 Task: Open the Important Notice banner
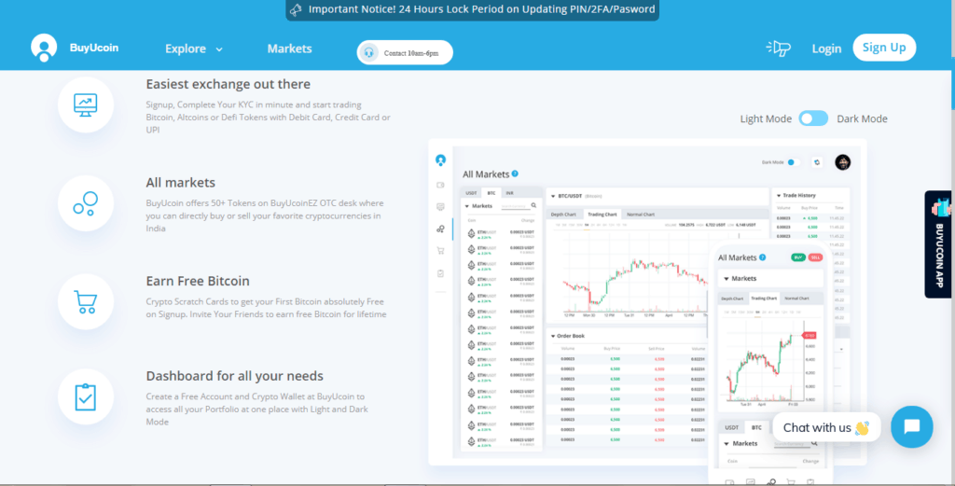(x=473, y=9)
